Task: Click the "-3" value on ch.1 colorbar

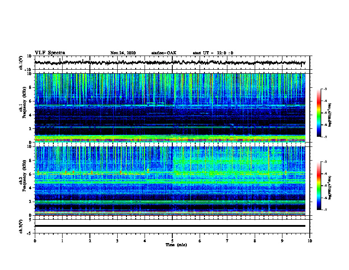Action: click(x=325, y=89)
